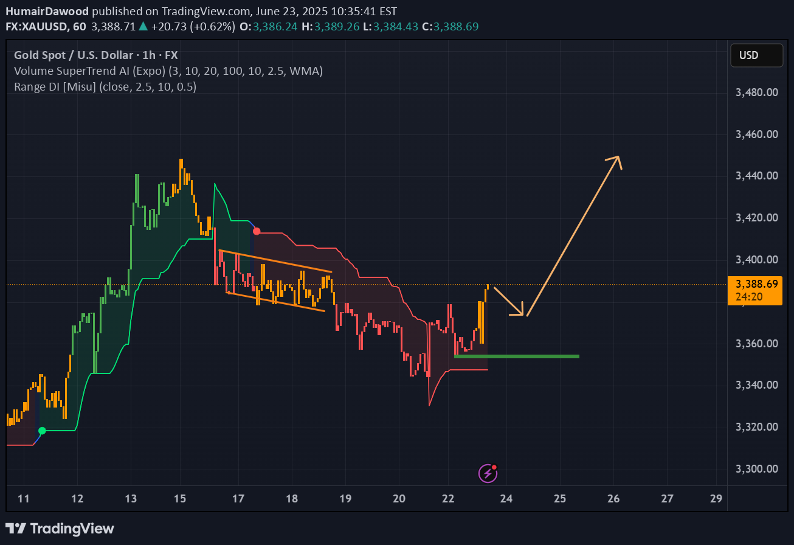Select the Range DI [Misu] indicator label
The height and width of the screenshot is (545, 794).
tap(105, 87)
